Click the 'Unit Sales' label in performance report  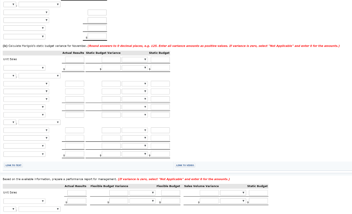click(x=10, y=192)
